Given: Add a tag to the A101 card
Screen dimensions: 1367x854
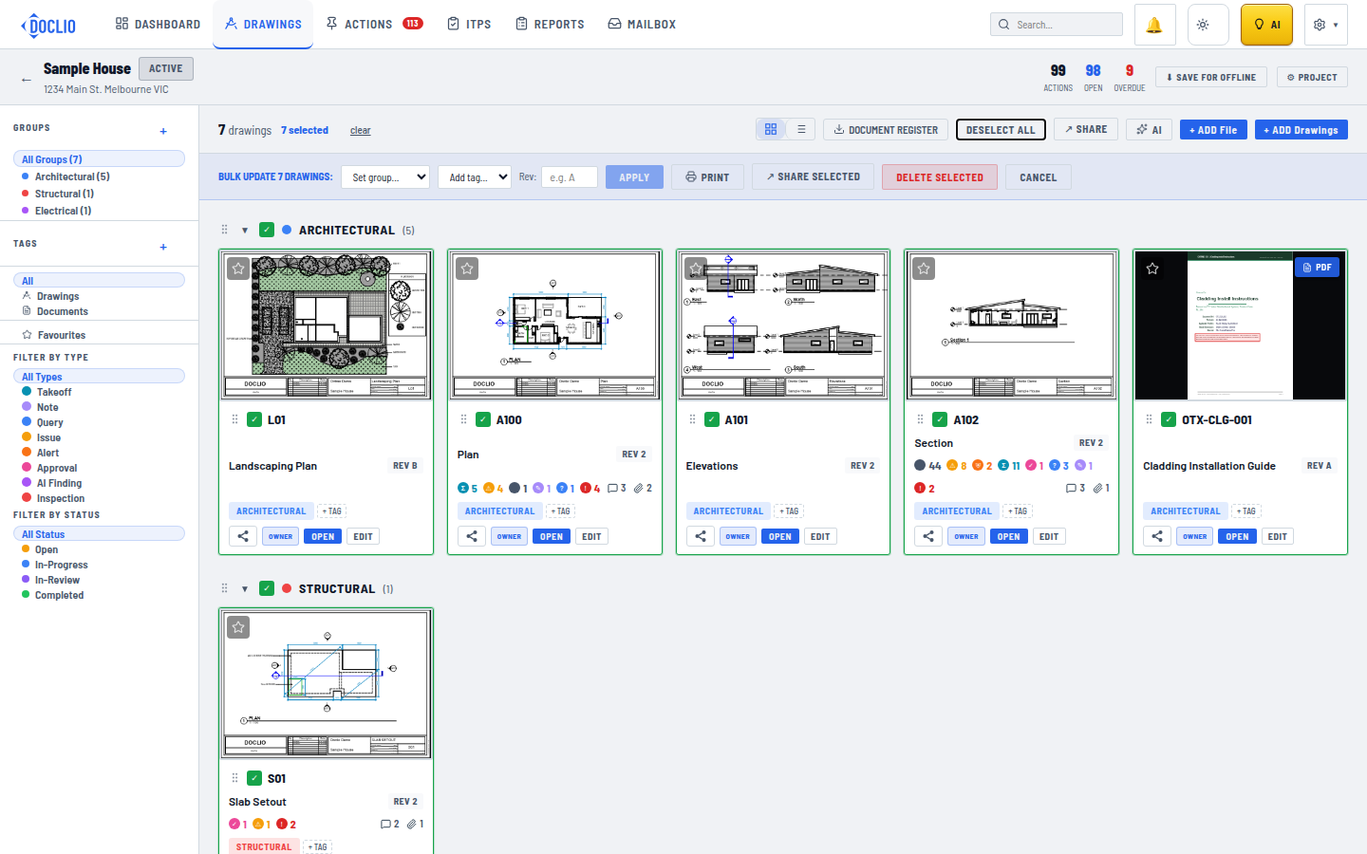Looking at the screenshot, I should [788, 511].
